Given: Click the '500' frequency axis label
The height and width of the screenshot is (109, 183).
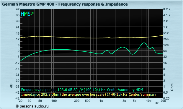Looking at the screenshot, I should tap(88, 101).
